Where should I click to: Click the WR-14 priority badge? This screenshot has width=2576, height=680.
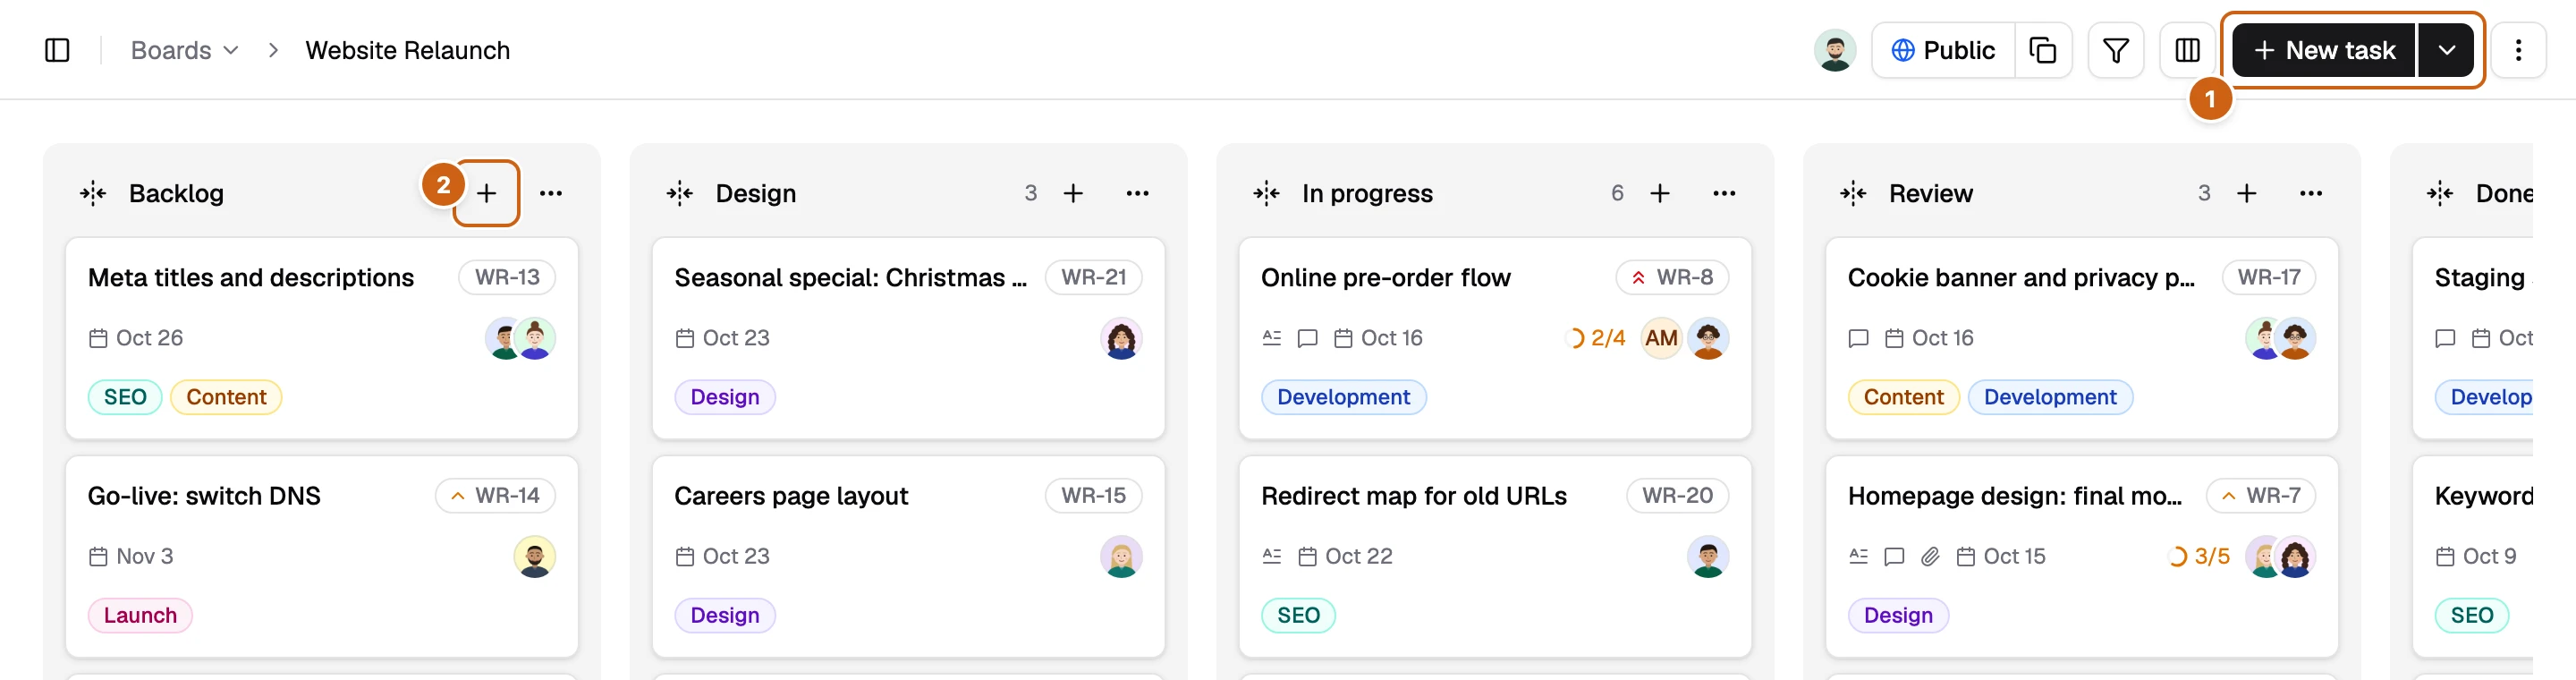pyautogui.click(x=495, y=495)
